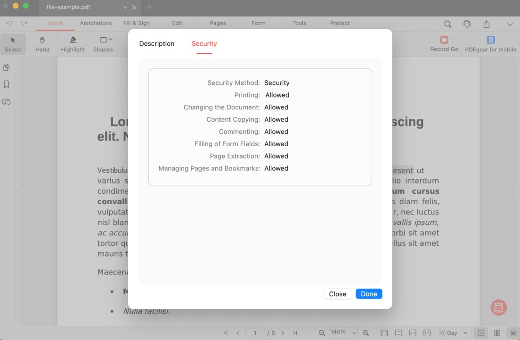Viewport: 520px width, 340px height.
Task: Click the Redo arrow icon
Action: [x=24, y=23]
